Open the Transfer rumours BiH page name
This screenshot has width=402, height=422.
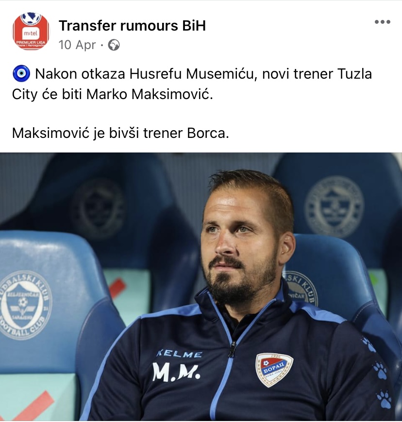[132, 26]
